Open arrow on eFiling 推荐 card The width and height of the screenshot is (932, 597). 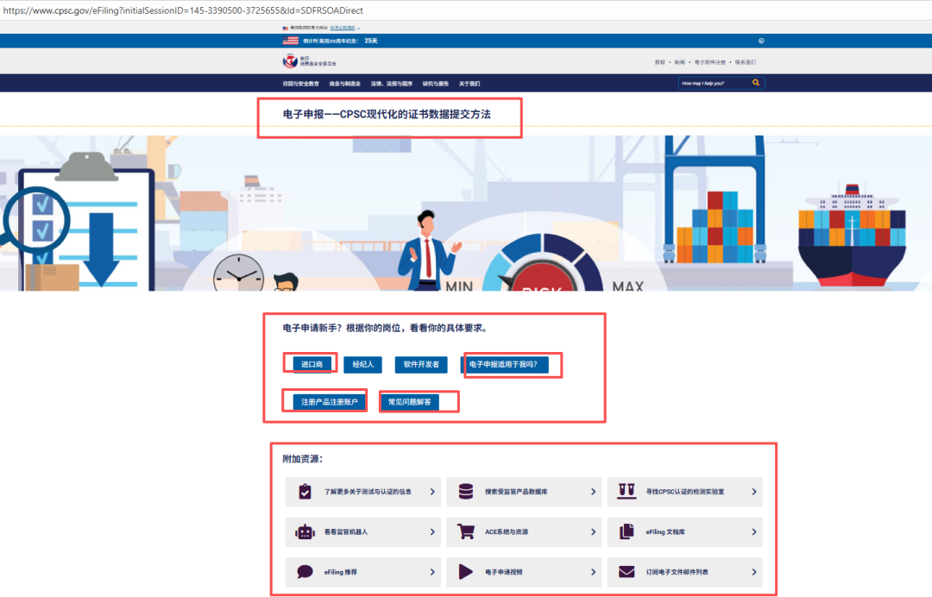(432, 572)
